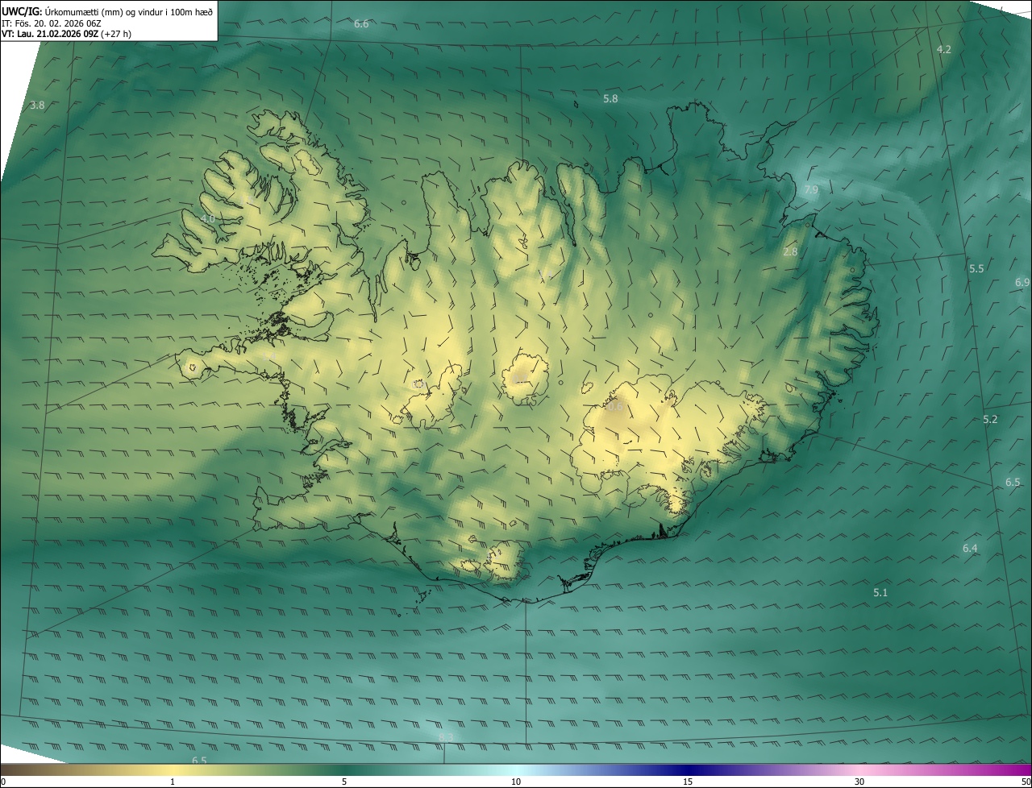The image size is (1032, 788).
Task: Click the 0.6 value label on the glacier
Action: (x=615, y=407)
